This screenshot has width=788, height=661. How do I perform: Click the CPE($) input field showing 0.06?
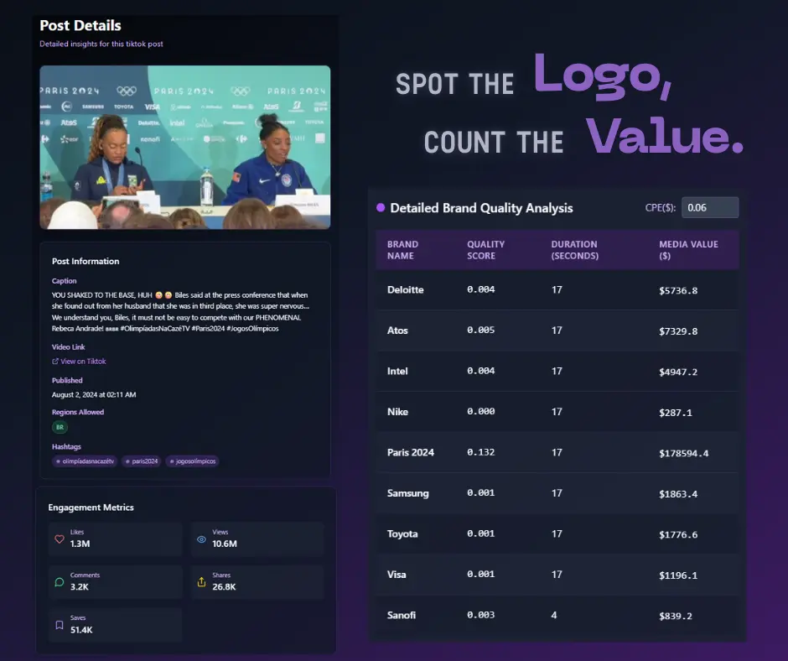(709, 207)
